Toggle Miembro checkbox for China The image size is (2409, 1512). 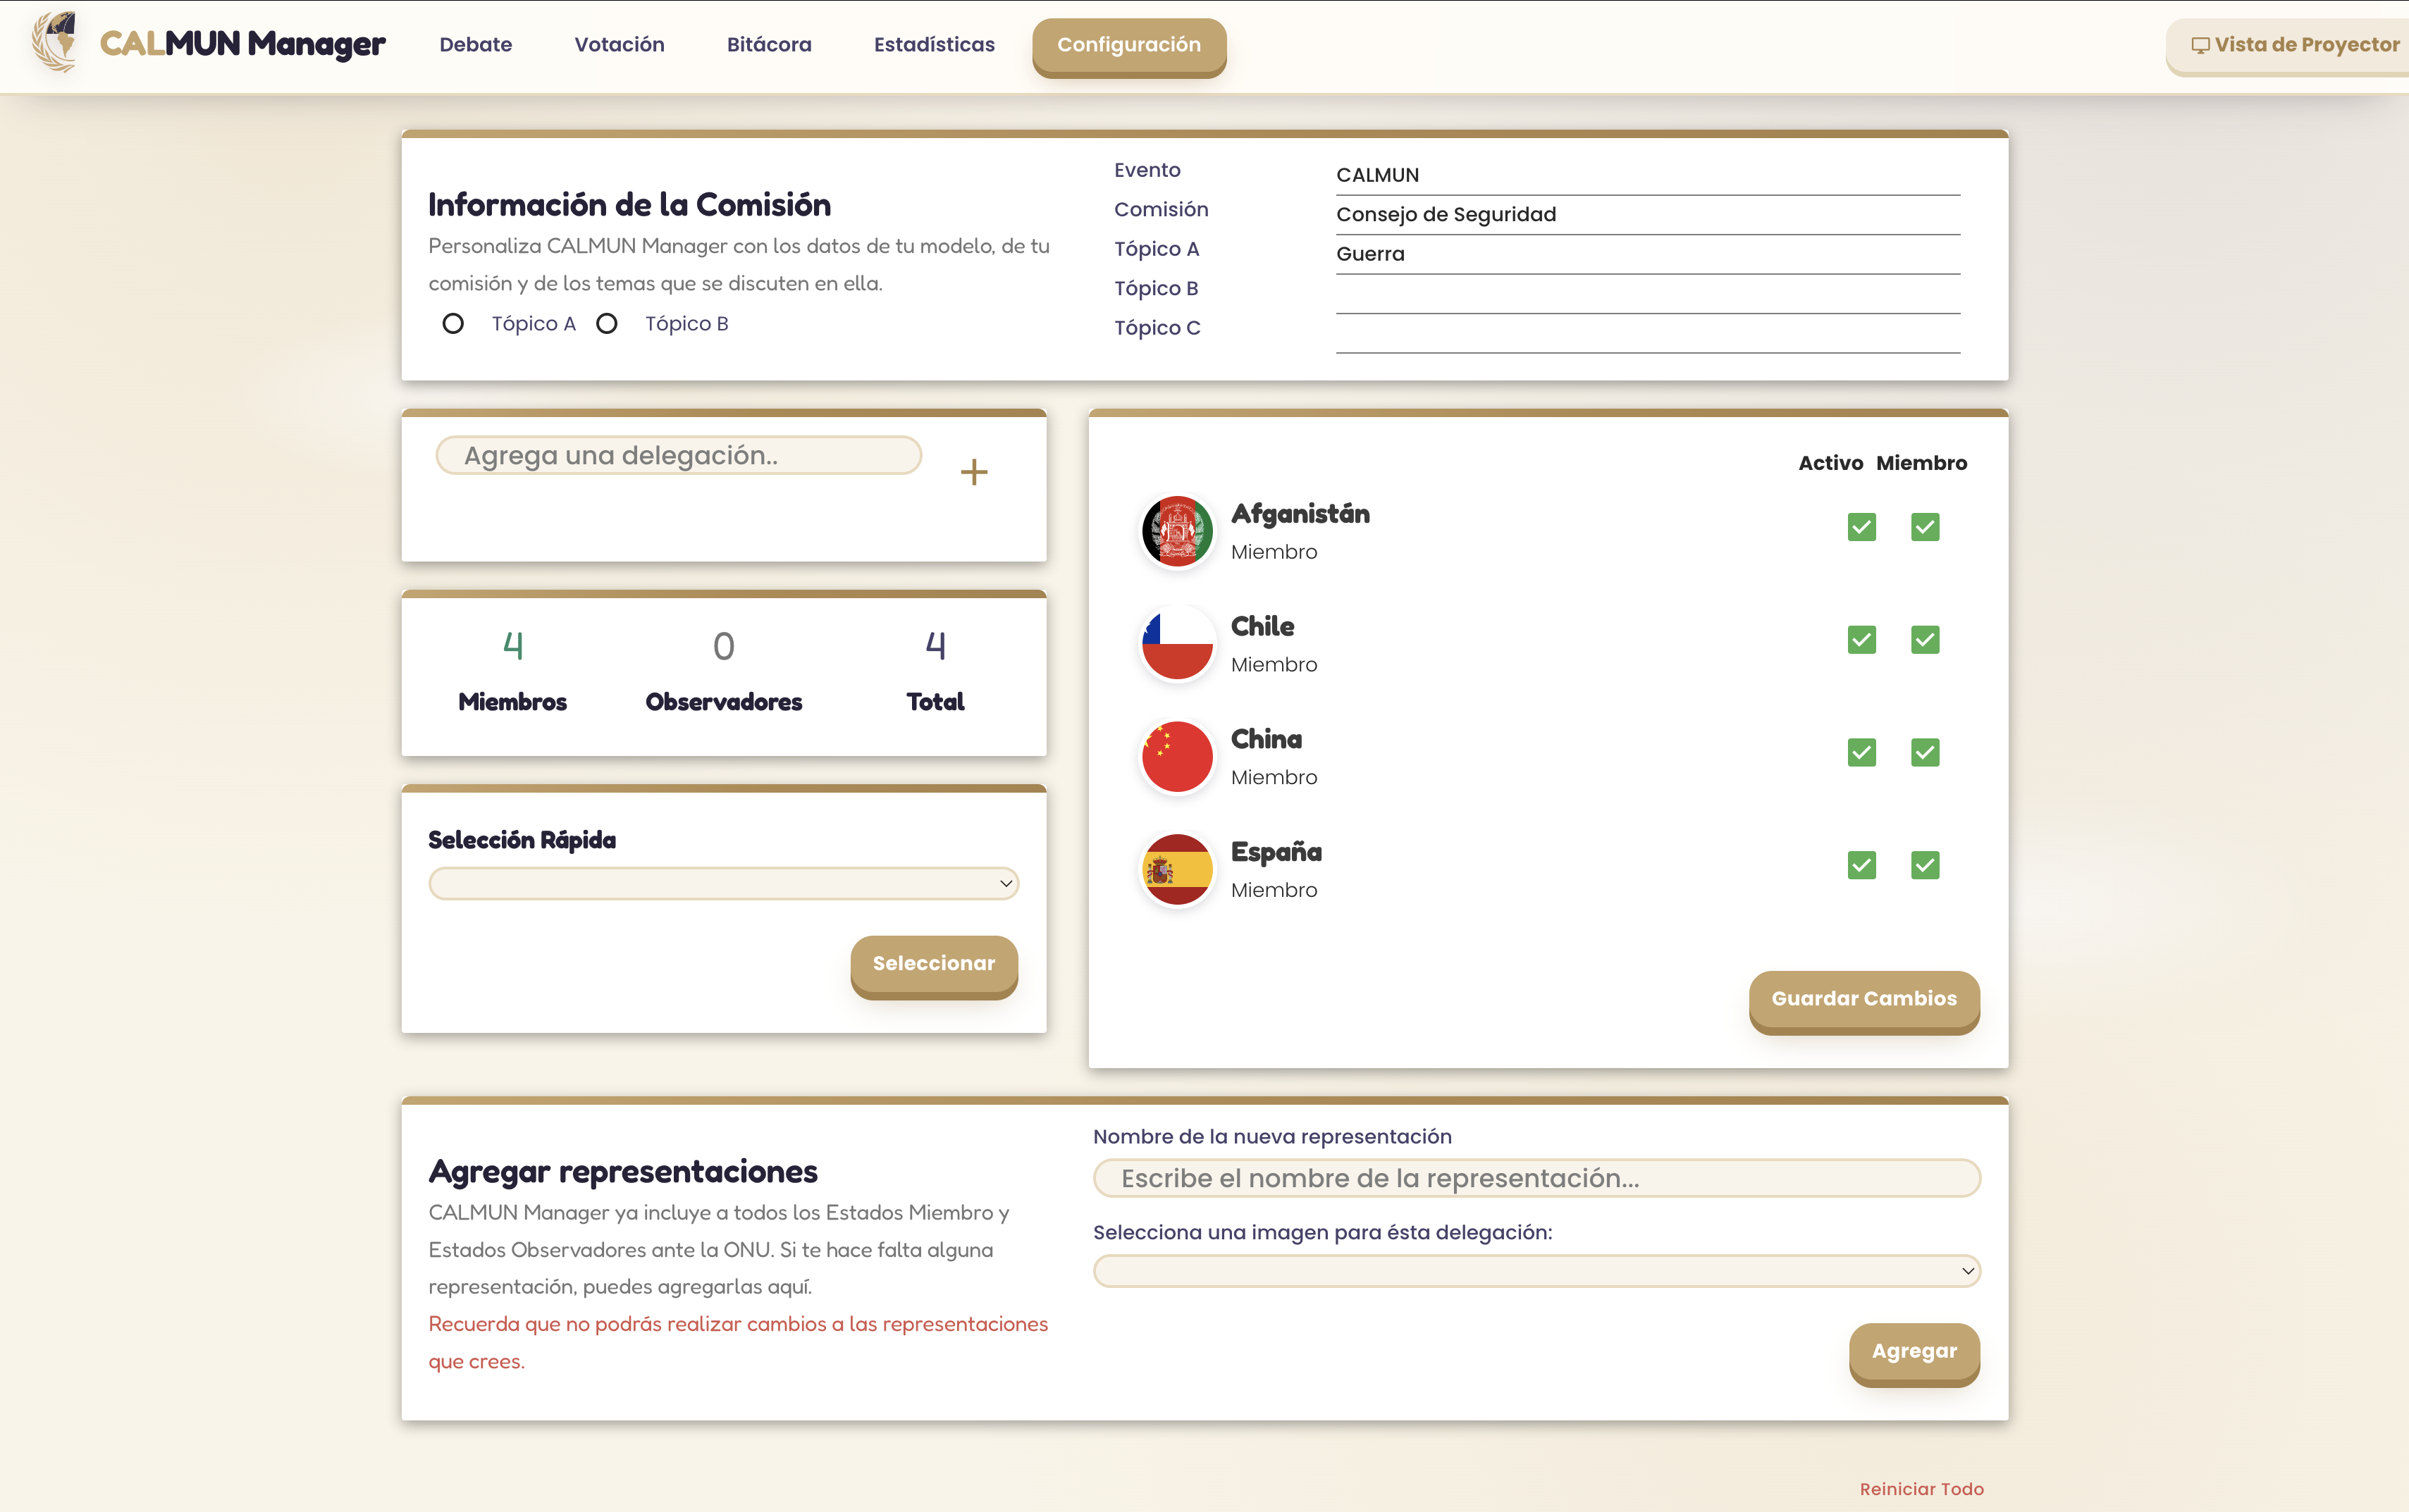[x=1925, y=752]
